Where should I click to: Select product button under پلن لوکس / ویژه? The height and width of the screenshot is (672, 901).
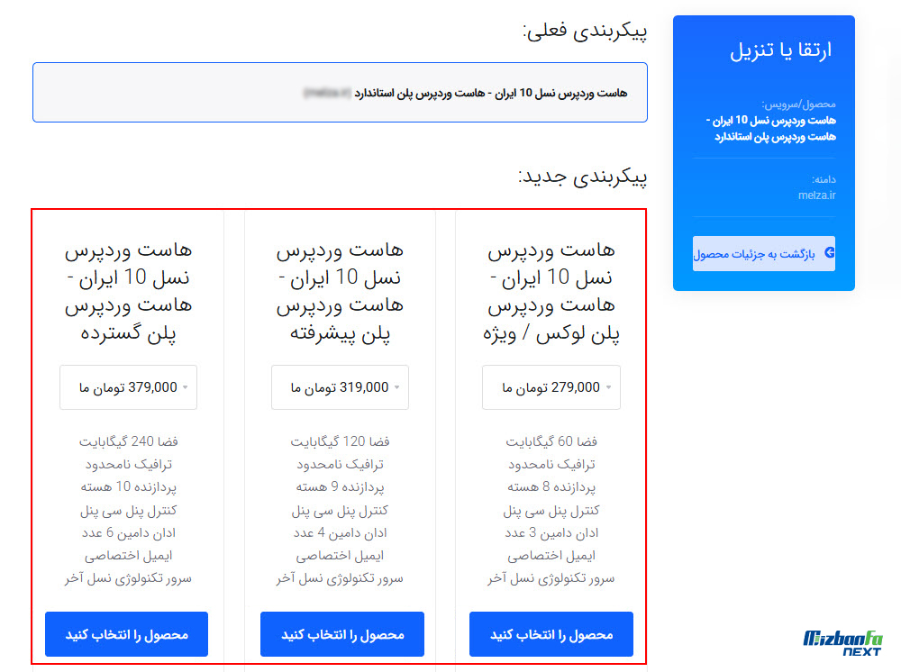coord(551,634)
